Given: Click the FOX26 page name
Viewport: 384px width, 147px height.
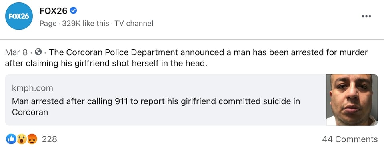Looking at the screenshot, I should tap(53, 10).
